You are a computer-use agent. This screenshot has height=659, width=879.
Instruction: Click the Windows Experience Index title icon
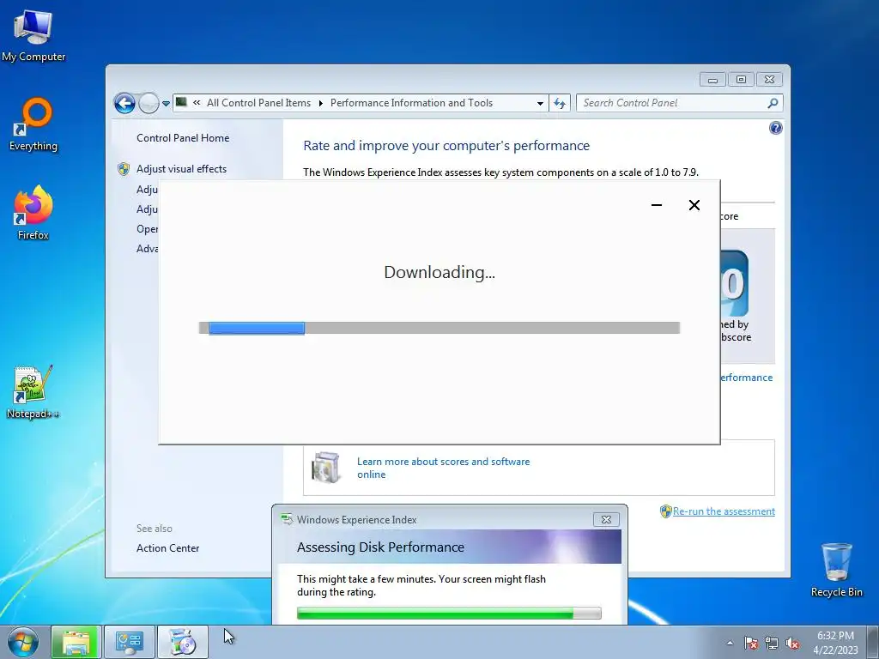287,519
